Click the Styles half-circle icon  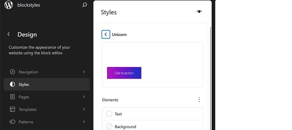point(12,84)
